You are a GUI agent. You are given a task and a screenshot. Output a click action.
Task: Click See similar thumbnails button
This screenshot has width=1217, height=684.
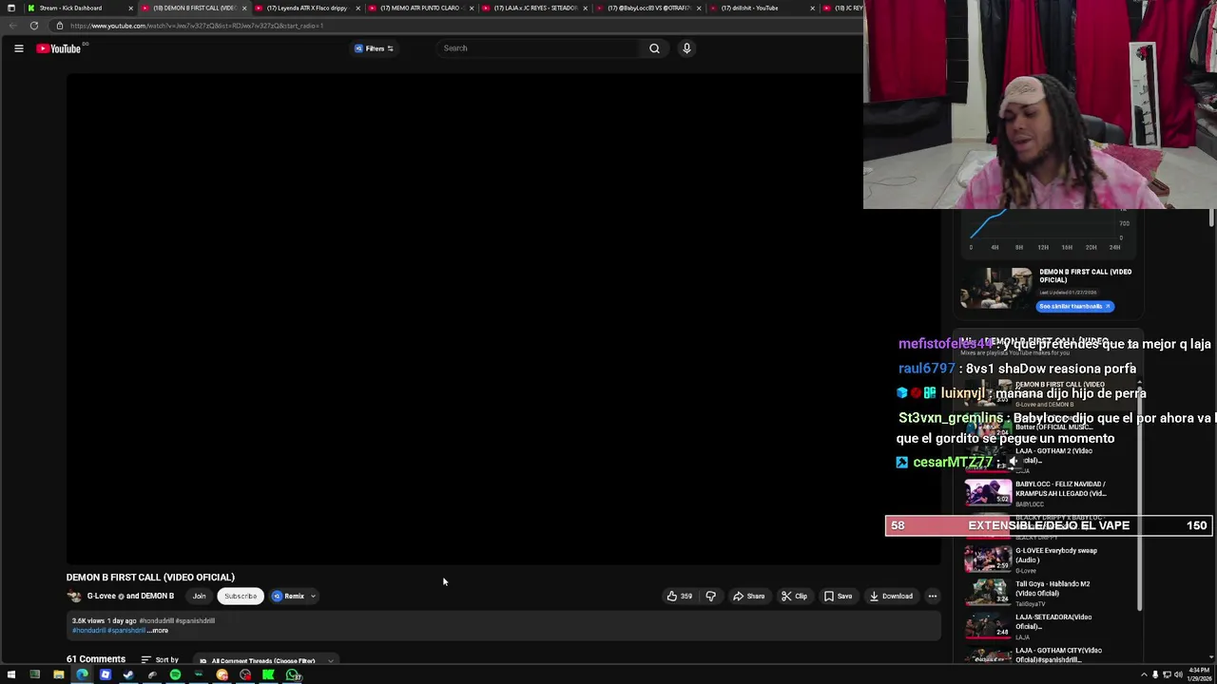(x=1074, y=306)
